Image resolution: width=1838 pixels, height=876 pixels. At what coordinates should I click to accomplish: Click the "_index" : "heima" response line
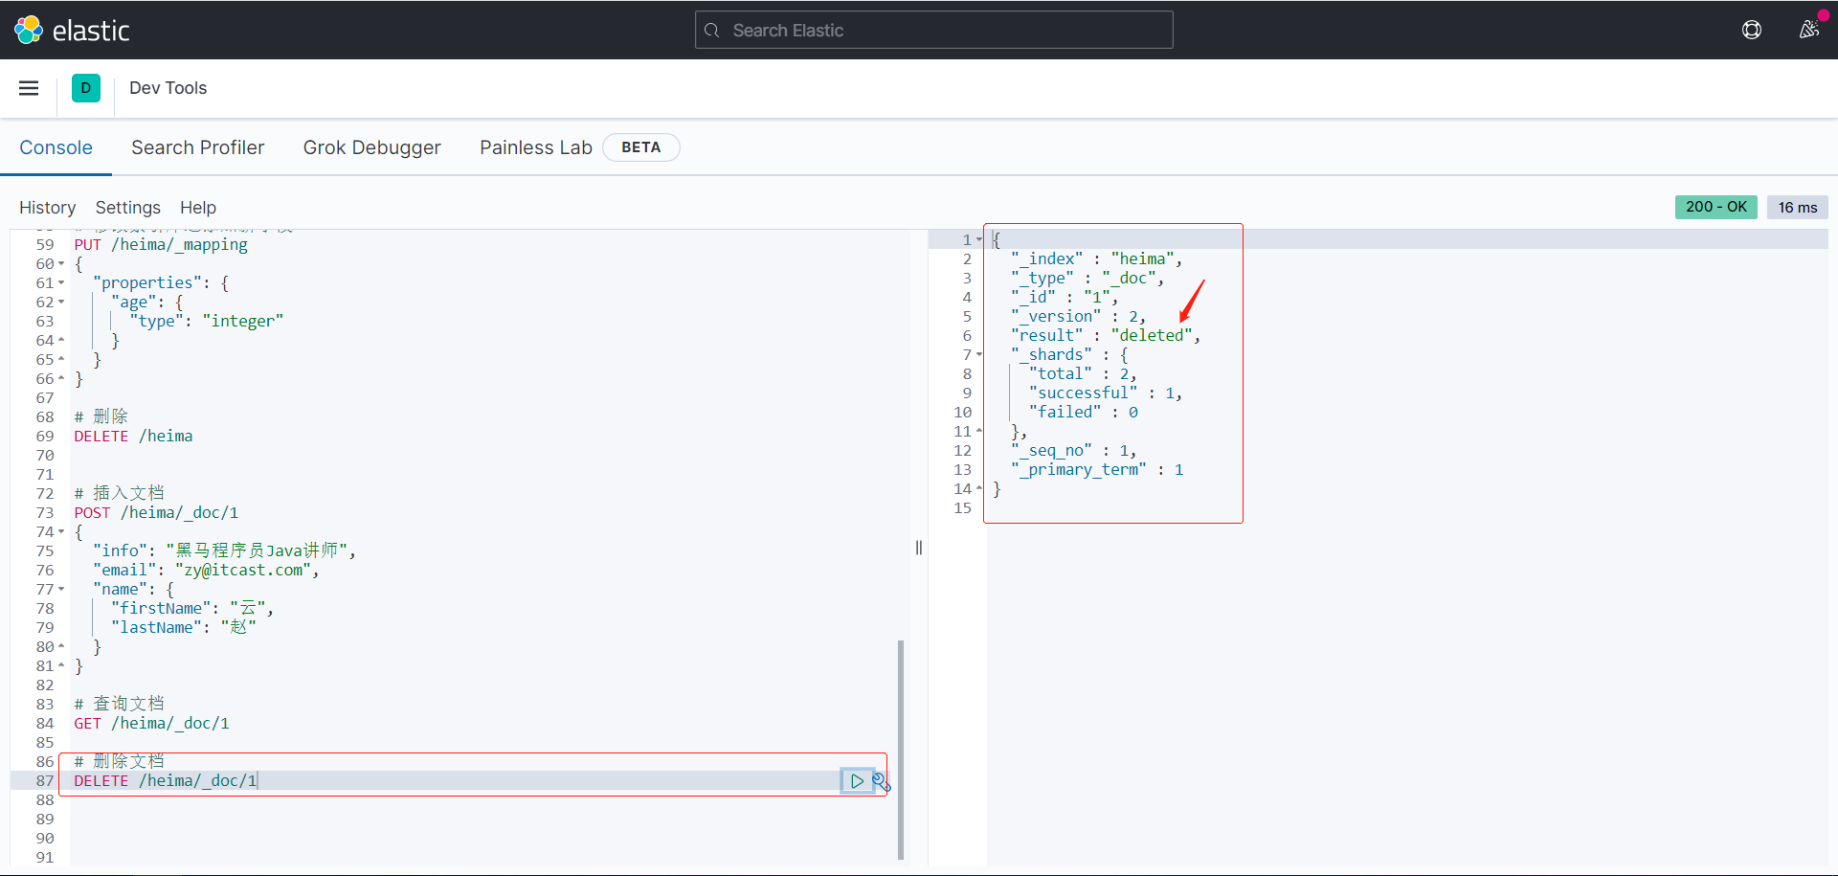tap(1096, 259)
